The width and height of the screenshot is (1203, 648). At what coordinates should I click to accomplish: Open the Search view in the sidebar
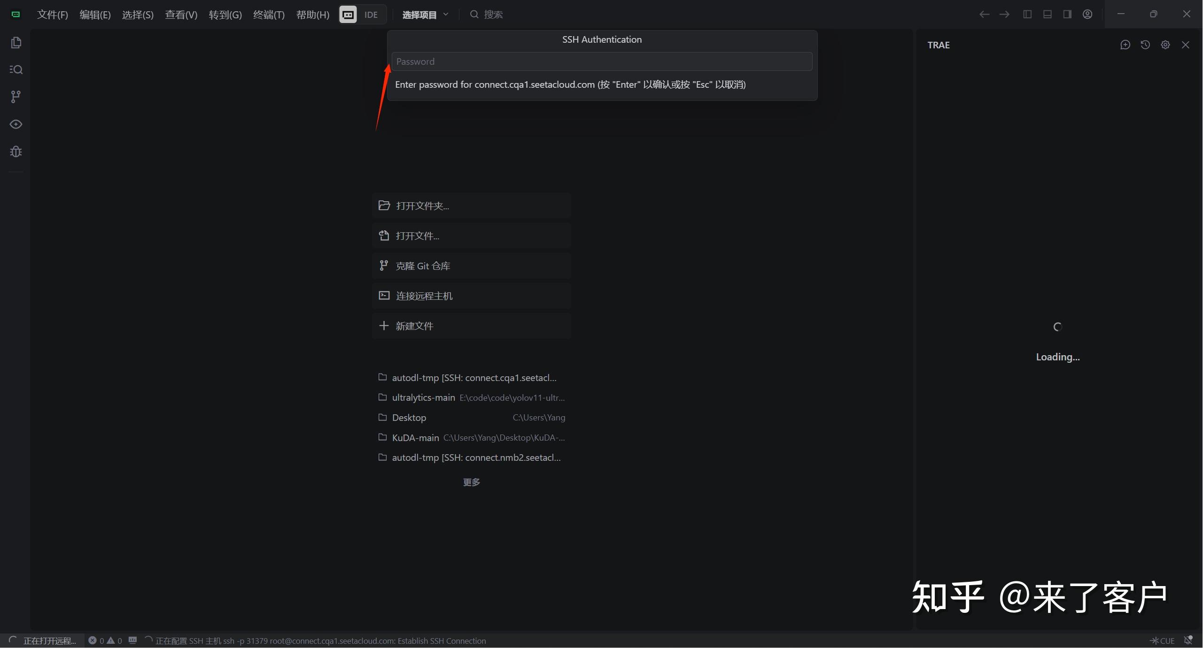tap(16, 69)
